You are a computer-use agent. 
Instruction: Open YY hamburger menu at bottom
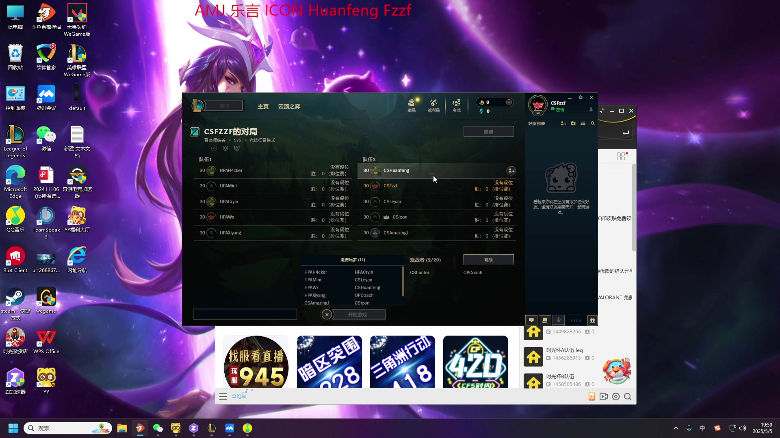pos(223,397)
